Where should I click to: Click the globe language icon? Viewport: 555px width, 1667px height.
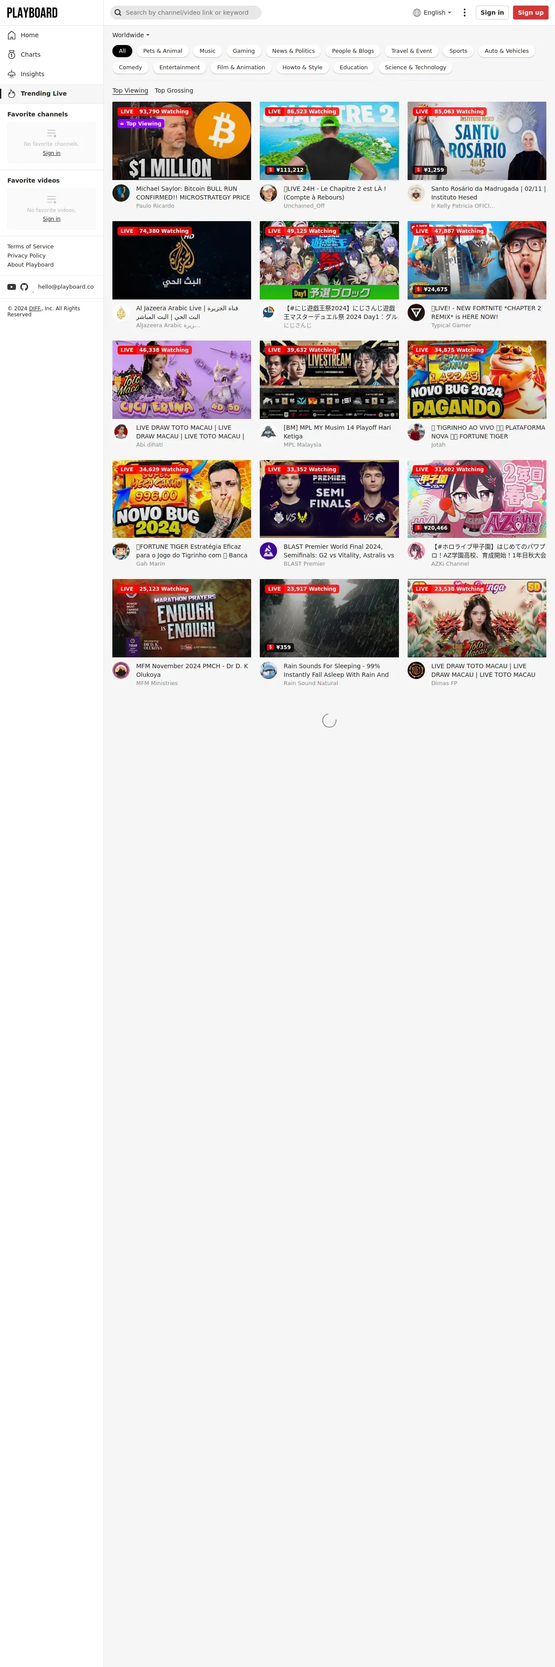coord(417,12)
